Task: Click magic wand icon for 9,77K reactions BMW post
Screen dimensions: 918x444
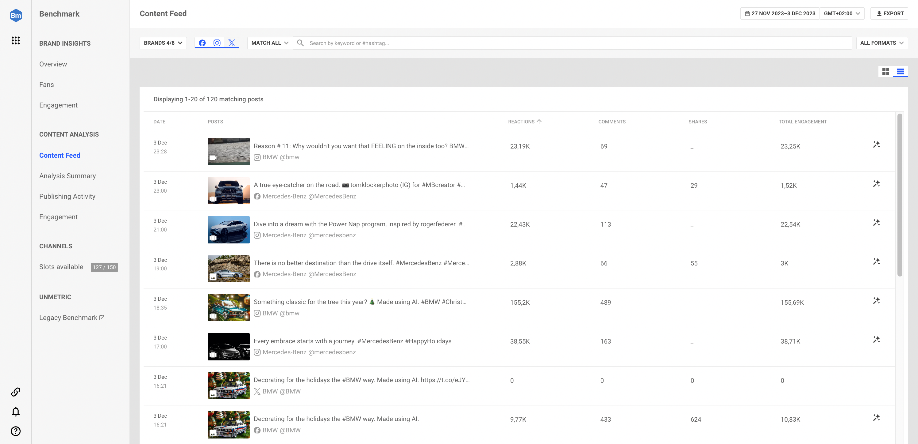Action: pyautogui.click(x=876, y=418)
